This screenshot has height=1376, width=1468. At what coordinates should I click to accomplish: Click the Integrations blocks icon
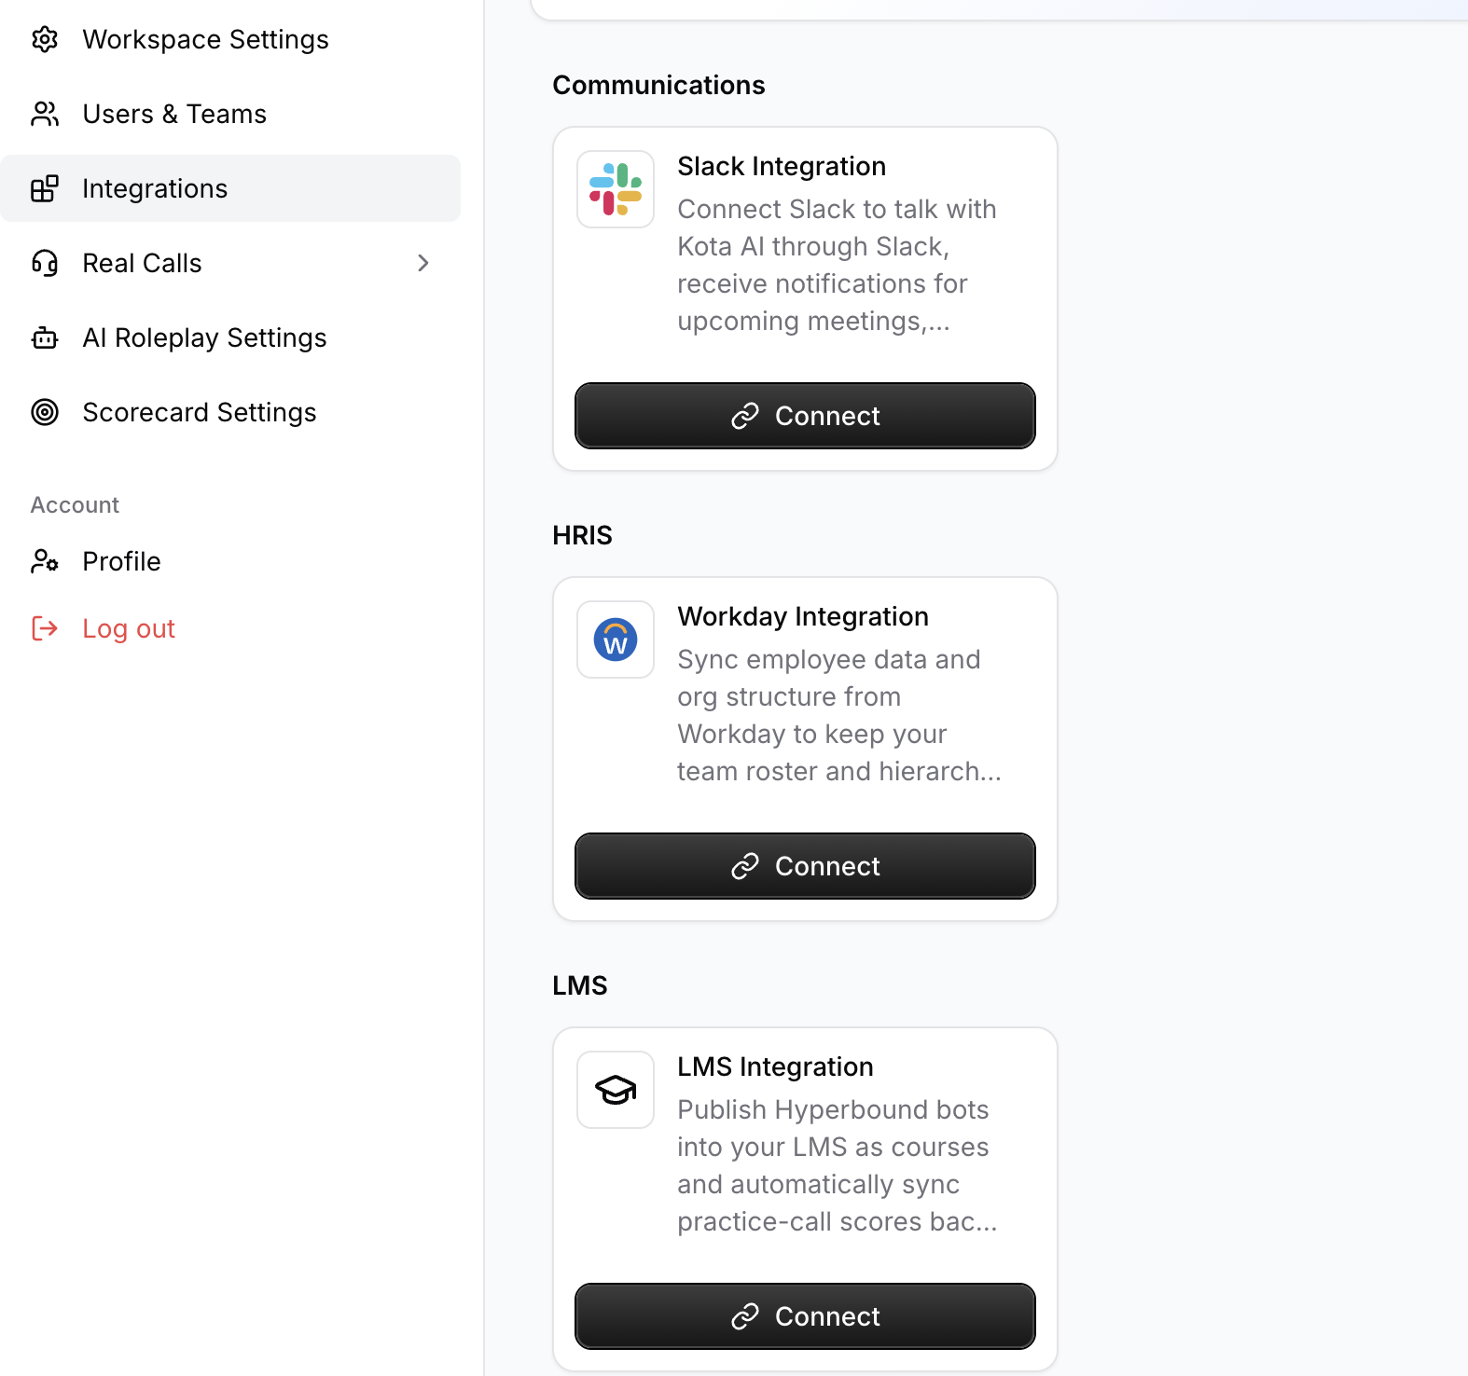click(x=45, y=188)
